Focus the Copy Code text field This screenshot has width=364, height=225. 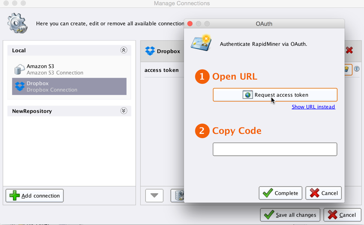275,149
